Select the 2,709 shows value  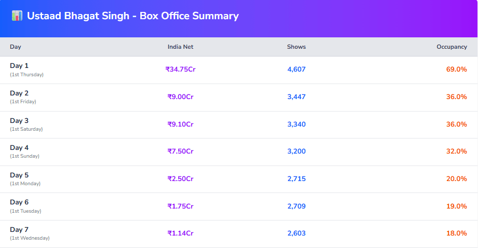pos(296,206)
